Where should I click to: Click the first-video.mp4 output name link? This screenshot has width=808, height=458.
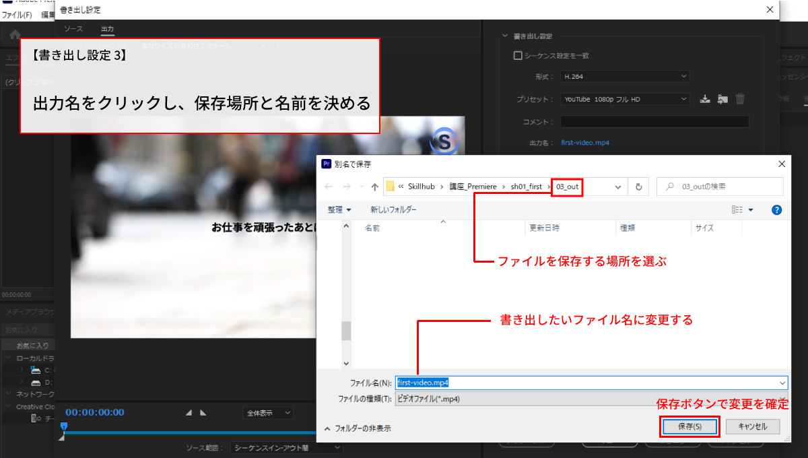pos(584,143)
